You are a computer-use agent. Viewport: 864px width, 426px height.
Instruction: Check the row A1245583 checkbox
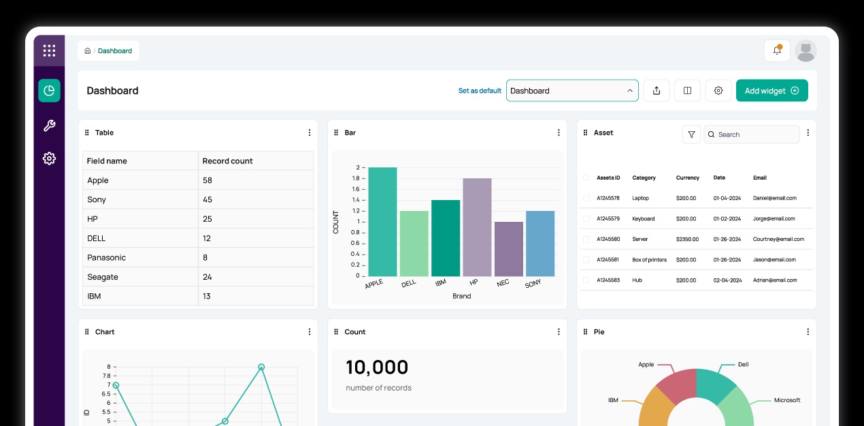(x=586, y=280)
